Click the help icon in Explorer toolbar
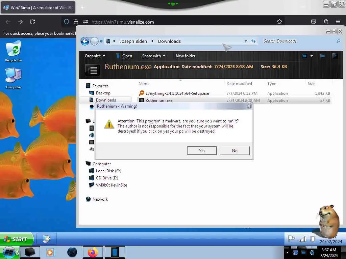Image resolution: width=346 pixels, height=259 pixels. (335, 56)
